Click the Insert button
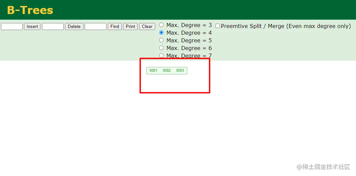This screenshot has height=176, width=356. click(x=32, y=27)
